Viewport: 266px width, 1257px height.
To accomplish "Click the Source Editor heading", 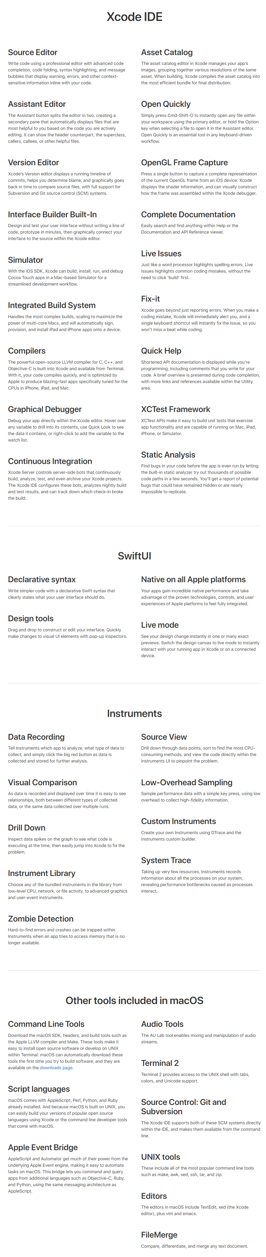I will click(33, 52).
